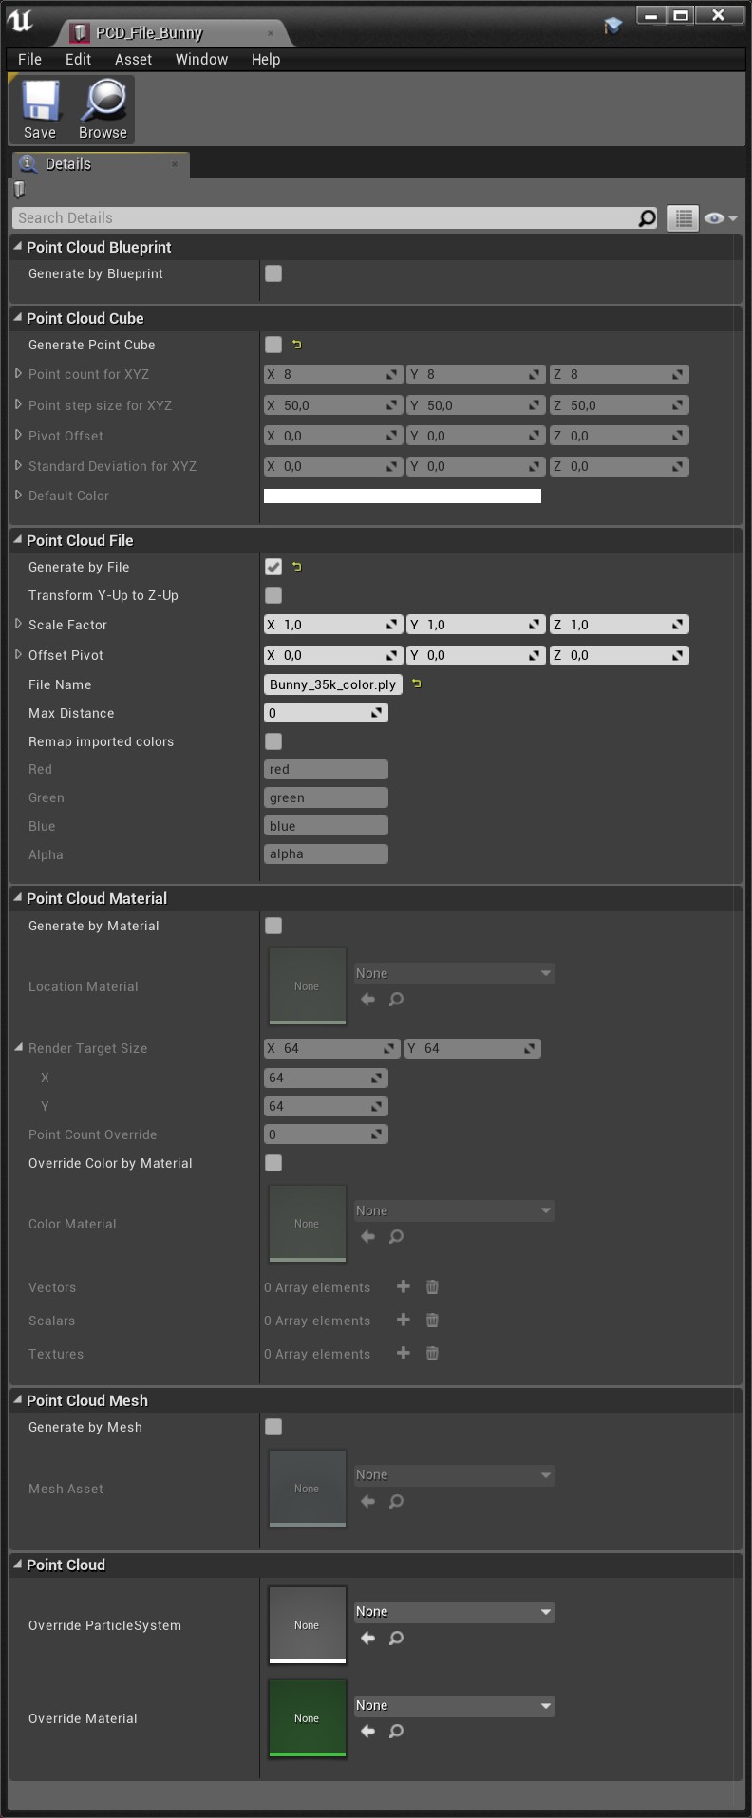Enable the Generate by Blueprint checkbox
Image resolution: width=752 pixels, height=1818 pixels.
tap(273, 272)
